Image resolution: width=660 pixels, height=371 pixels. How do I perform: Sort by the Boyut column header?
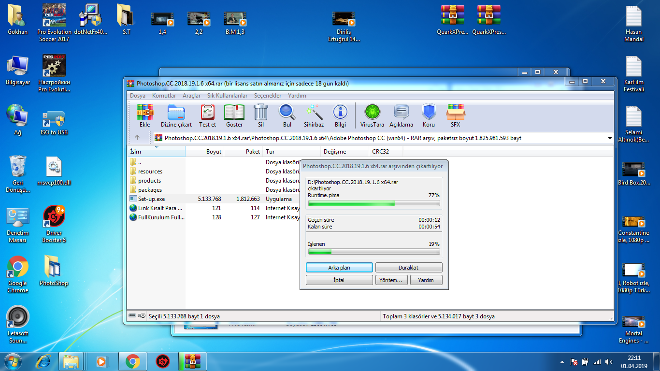point(205,152)
